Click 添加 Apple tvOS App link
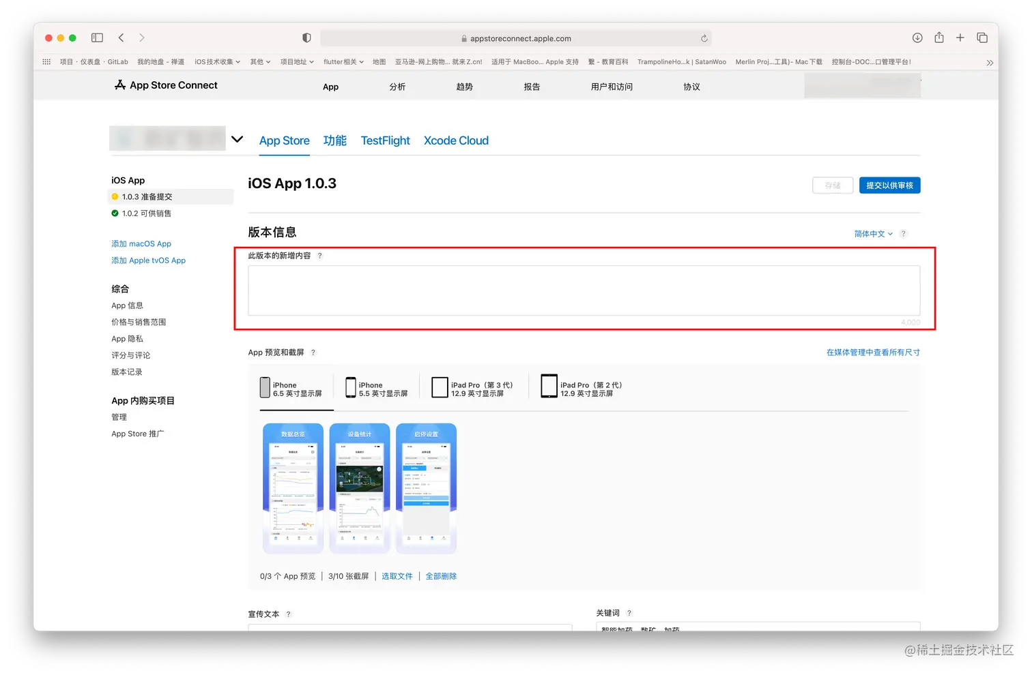The height and width of the screenshot is (675, 1032). coord(148,260)
